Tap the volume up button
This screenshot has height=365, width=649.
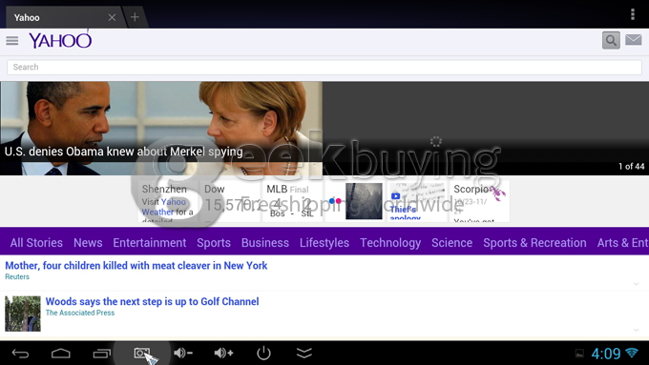(x=223, y=353)
